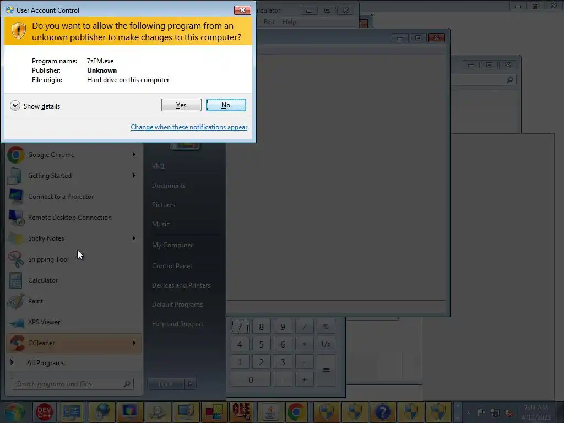Image resolution: width=564 pixels, height=423 pixels.
Task: Click the 1/x reciprocal button in Calculator
Action: pos(326,344)
